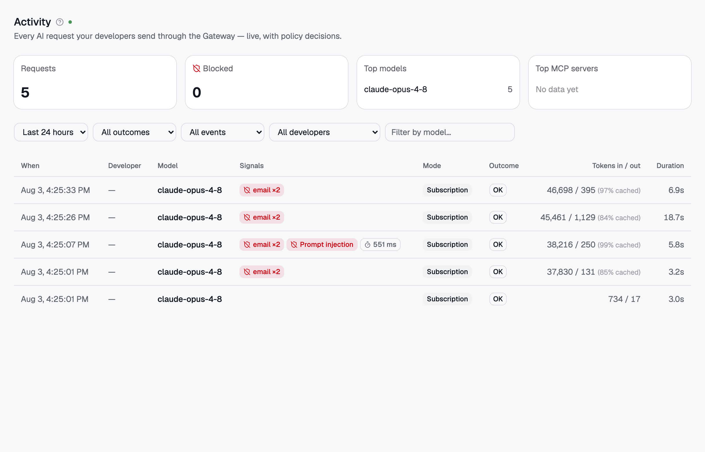Click the green live status dot
The width and height of the screenshot is (705, 452).
coord(70,22)
